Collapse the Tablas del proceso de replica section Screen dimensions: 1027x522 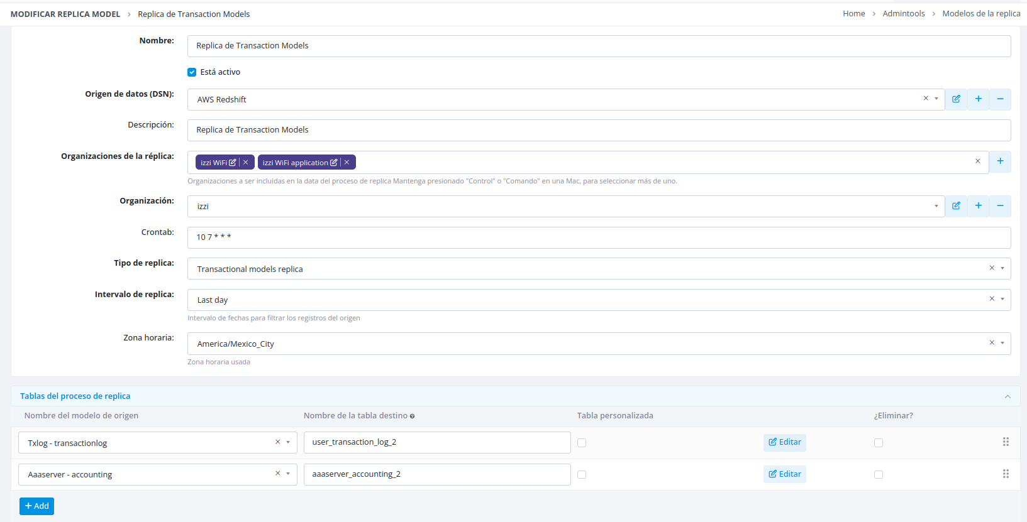click(1008, 396)
